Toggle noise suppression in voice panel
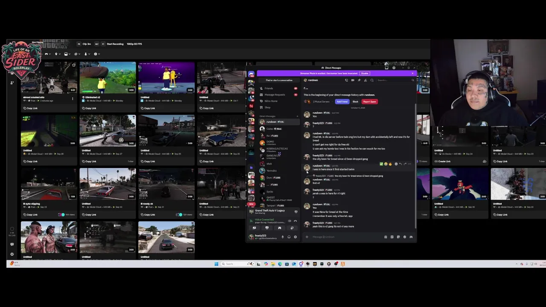The height and width of the screenshot is (307, 546). click(x=290, y=221)
